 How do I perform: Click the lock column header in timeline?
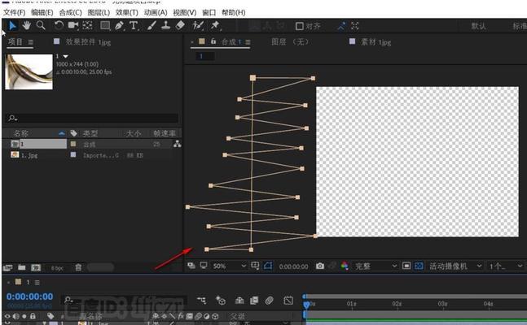click(33, 316)
